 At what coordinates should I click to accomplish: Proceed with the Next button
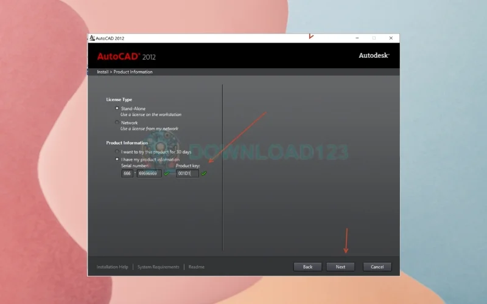340,267
